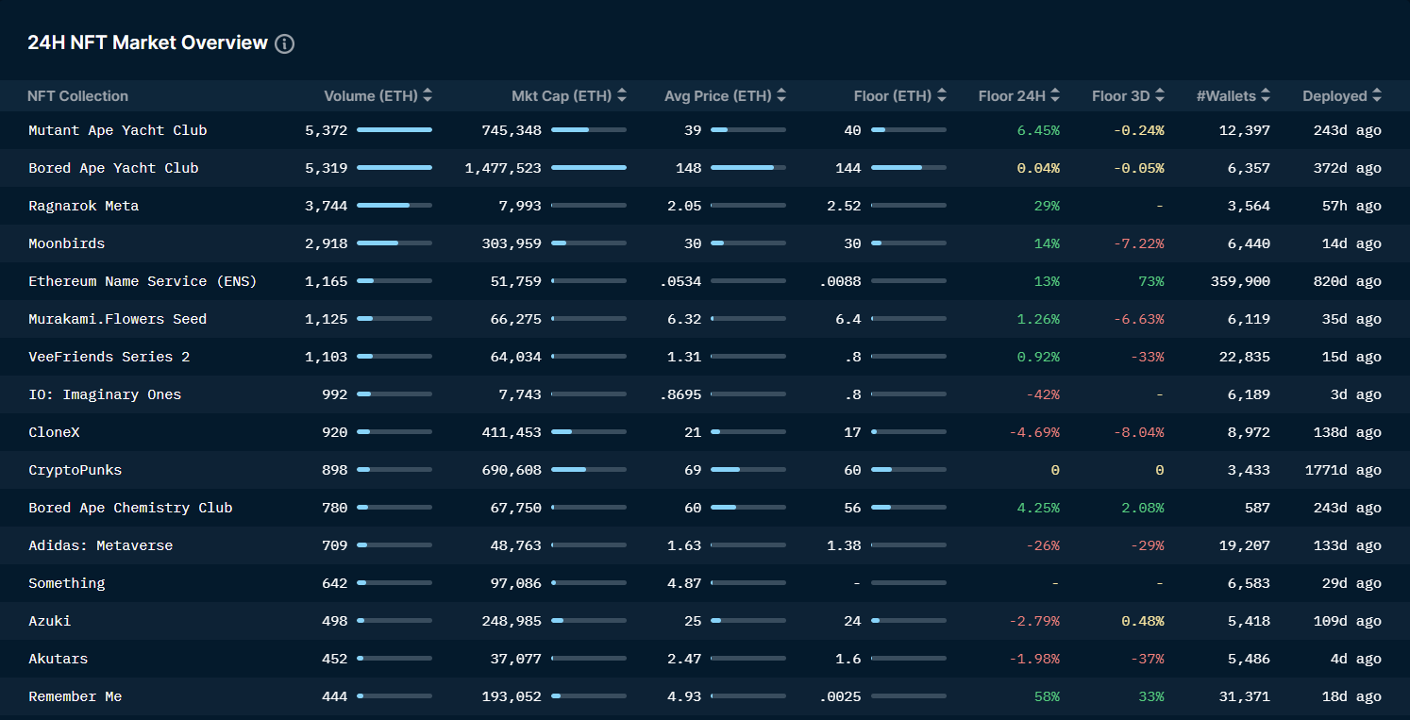This screenshot has height=720, width=1410.
Task: Sort by Deployed arrows icon
Action: pos(1377,95)
